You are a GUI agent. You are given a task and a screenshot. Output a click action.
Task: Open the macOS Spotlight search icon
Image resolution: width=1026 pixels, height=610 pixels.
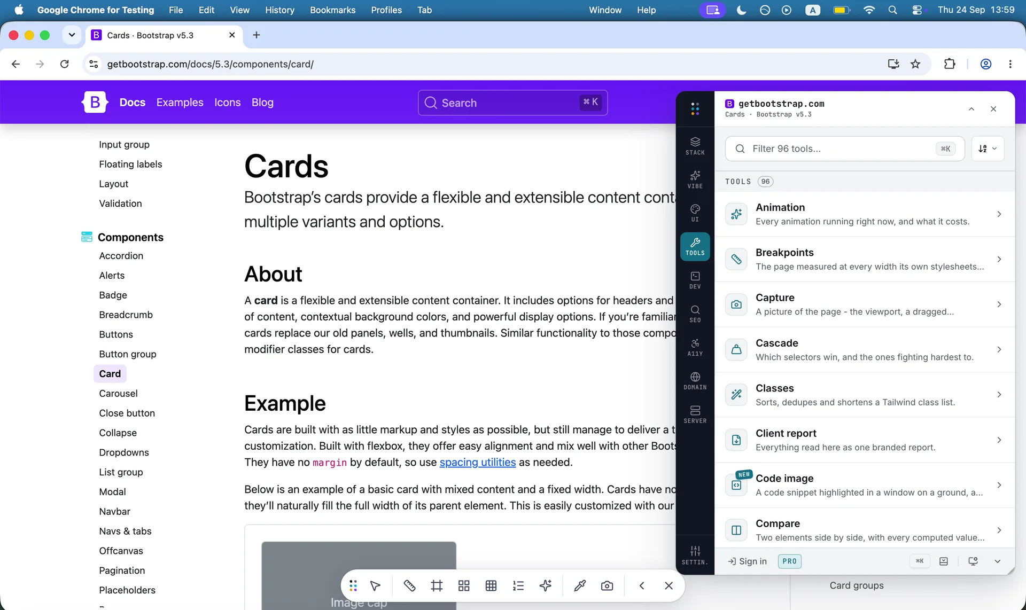892,10
